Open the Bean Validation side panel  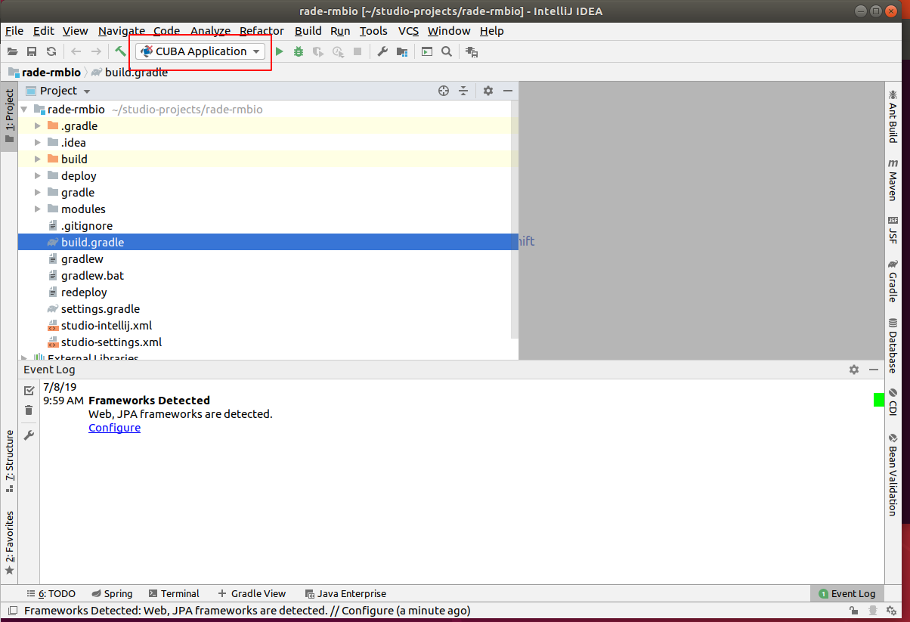(x=893, y=475)
